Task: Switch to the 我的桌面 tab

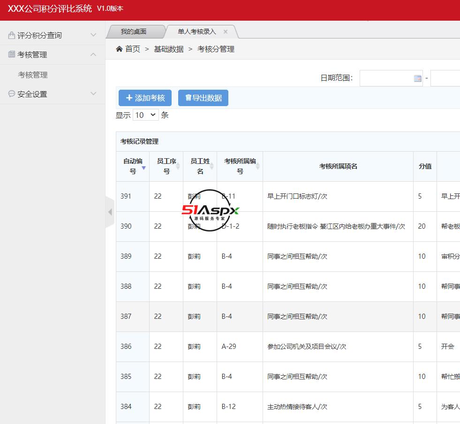Action: click(x=134, y=31)
